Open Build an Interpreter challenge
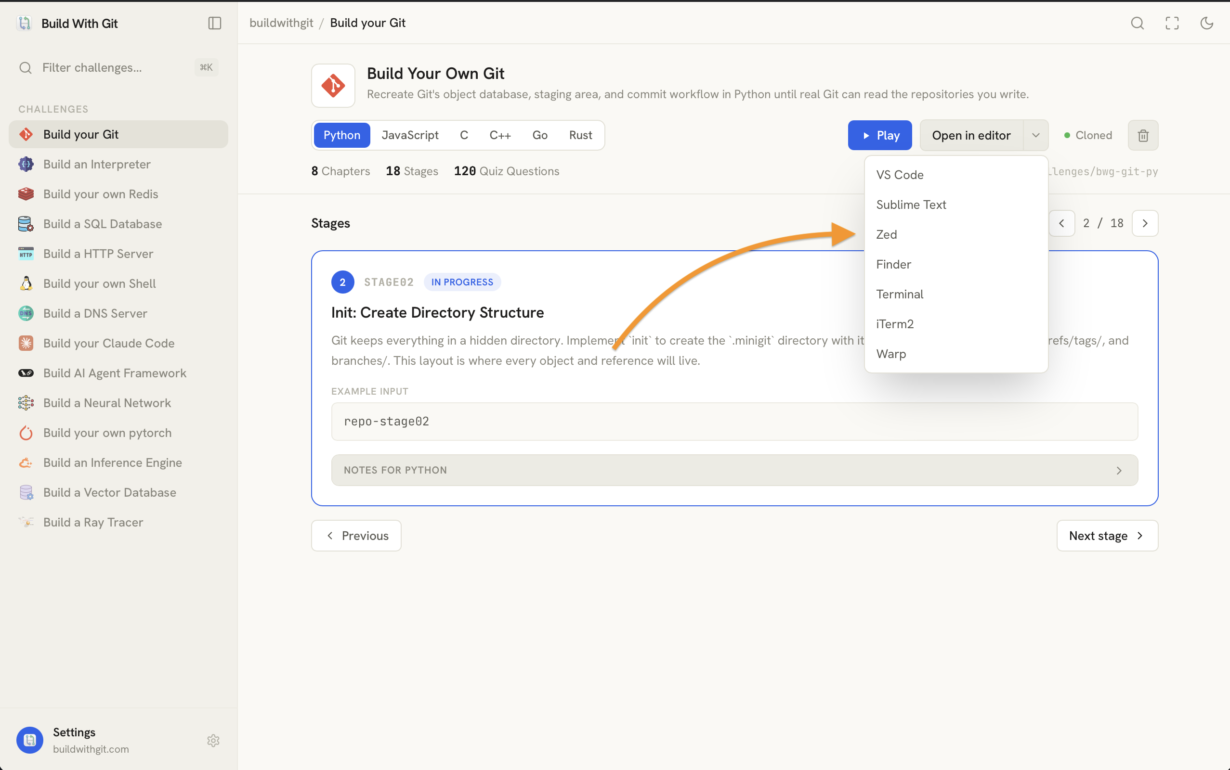Viewport: 1230px width, 770px height. point(118,164)
